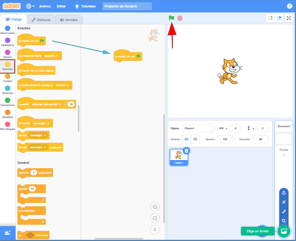Switch to large stage layout
Viewport: 296px width, 241px height.
[x=279, y=18]
